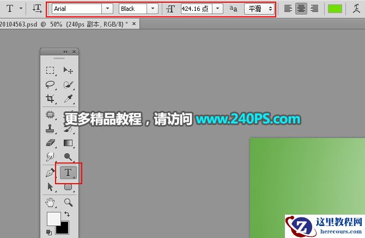Close the 20104563.psd document tab

point(134,24)
